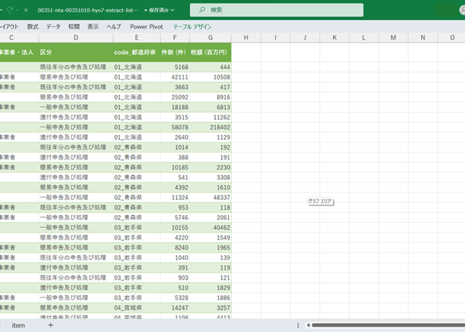
Task: Click the 検索 search box
Action: tap(276, 10)
